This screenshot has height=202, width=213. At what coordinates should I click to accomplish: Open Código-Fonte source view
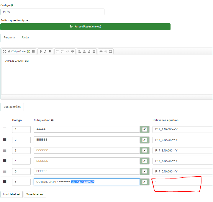(17, 51)
